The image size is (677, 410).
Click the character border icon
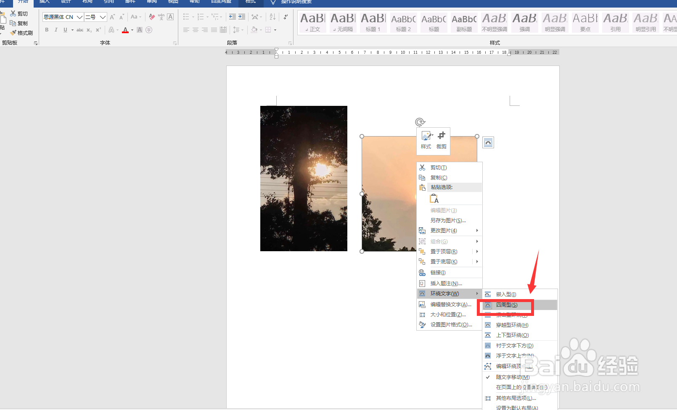[170, 17]
